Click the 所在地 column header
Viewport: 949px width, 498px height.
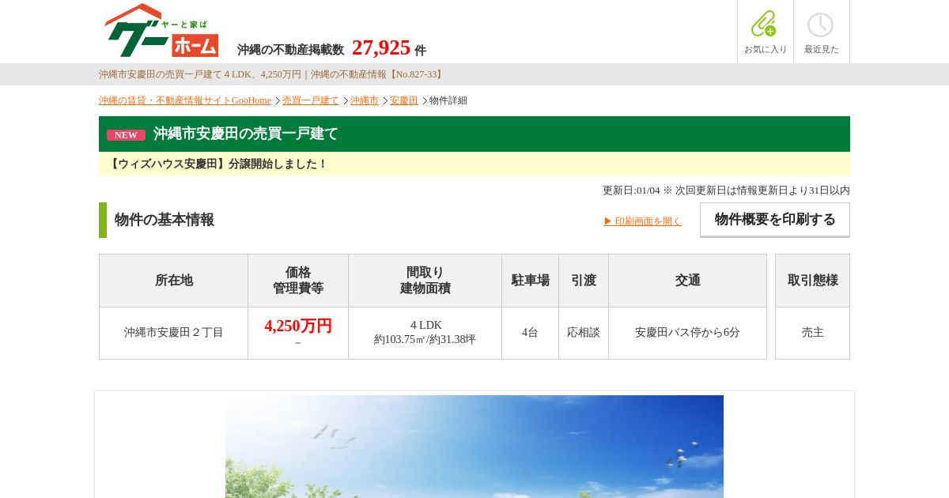point(173,281)
